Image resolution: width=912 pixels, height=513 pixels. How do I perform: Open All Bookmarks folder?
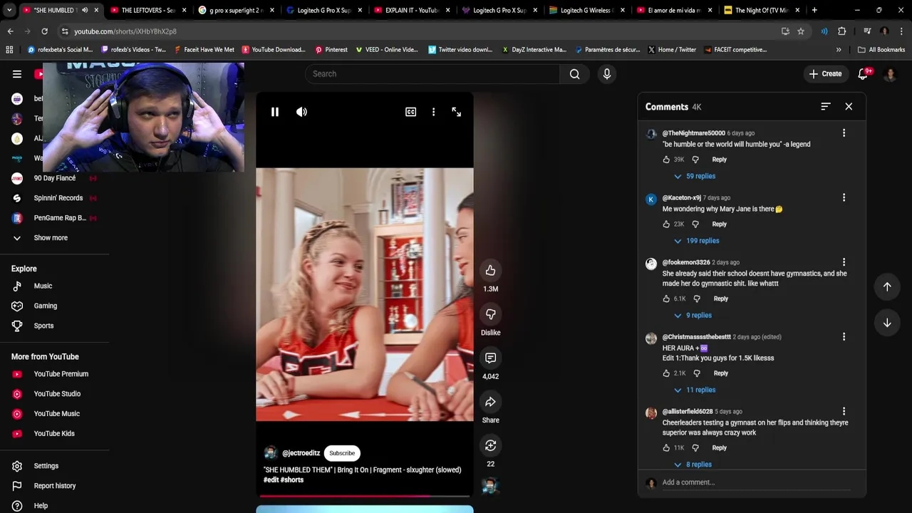tap(881, 50)
